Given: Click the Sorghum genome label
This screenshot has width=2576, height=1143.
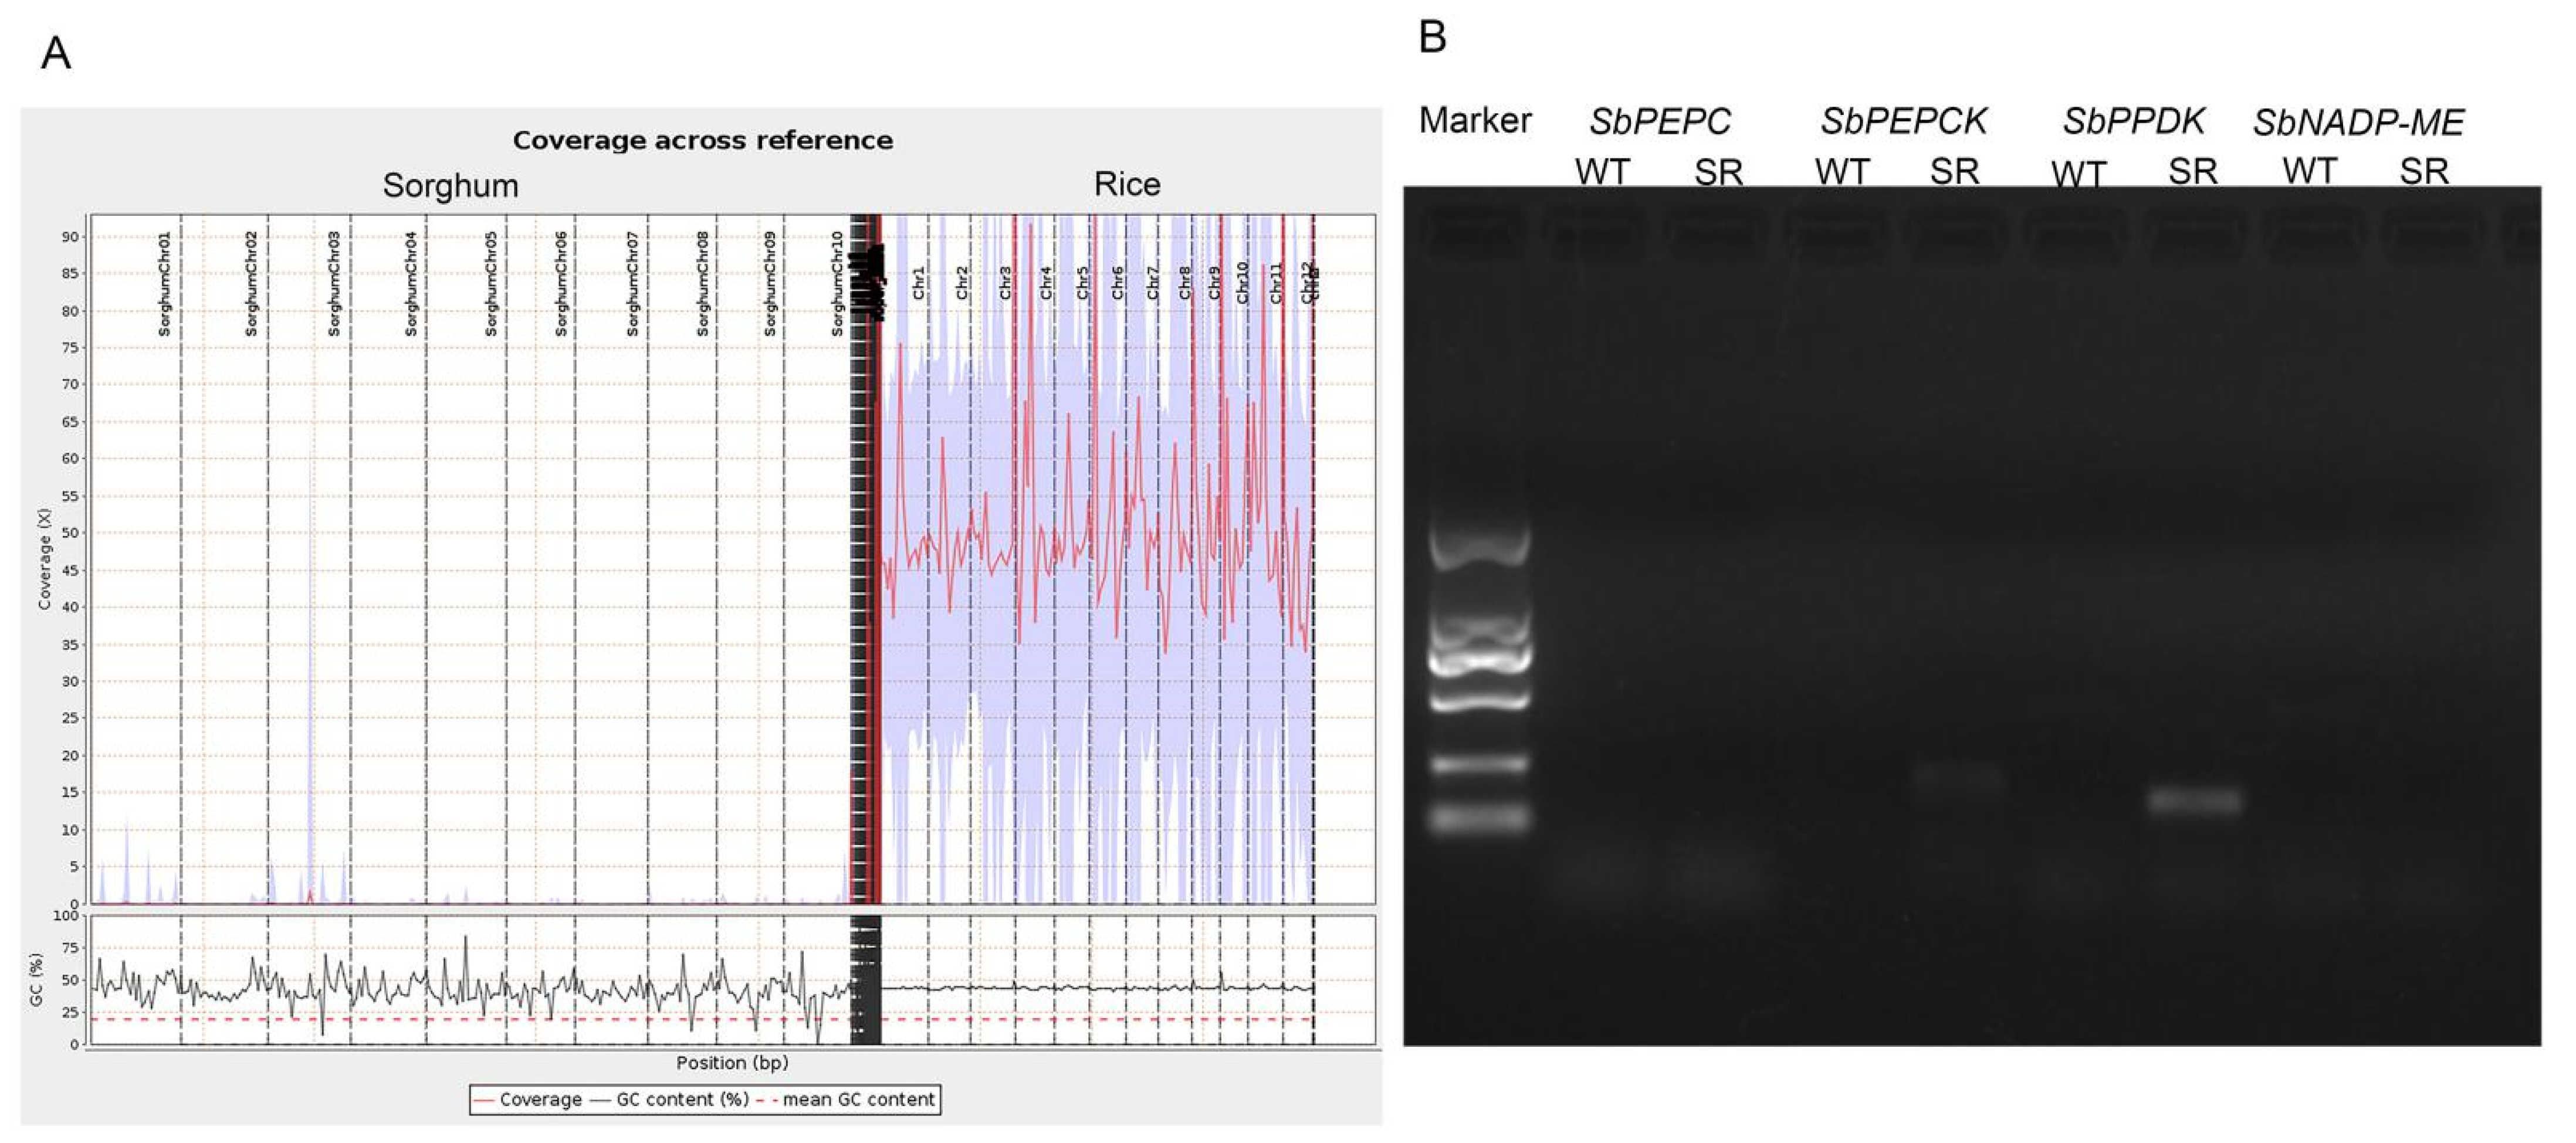Looking at the screenshot, I should click(x=450, y=185).
